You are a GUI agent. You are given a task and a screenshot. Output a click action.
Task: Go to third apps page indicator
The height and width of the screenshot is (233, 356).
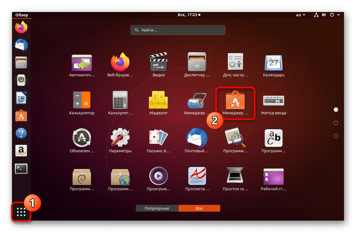(x=336, y=136)
